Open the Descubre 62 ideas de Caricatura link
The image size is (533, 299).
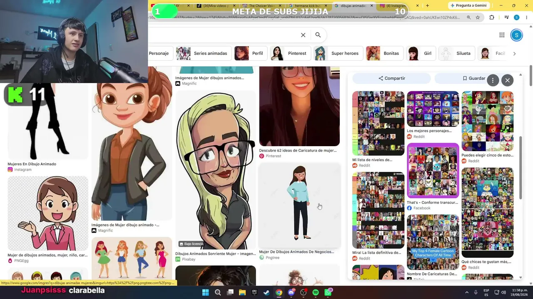coord(298,150)
